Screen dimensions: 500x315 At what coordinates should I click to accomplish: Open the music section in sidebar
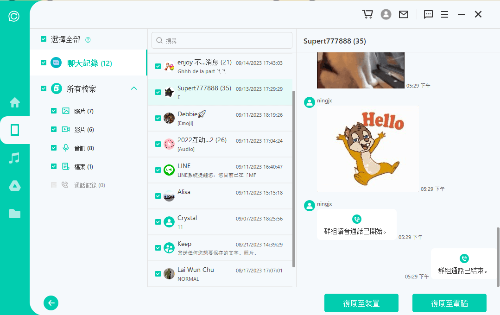coord(14,158)
